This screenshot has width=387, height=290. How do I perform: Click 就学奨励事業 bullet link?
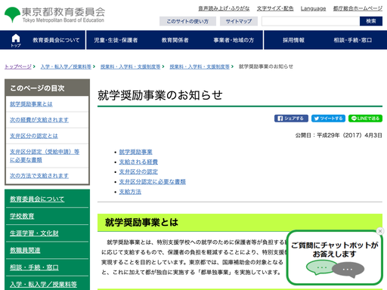point(135,152)
